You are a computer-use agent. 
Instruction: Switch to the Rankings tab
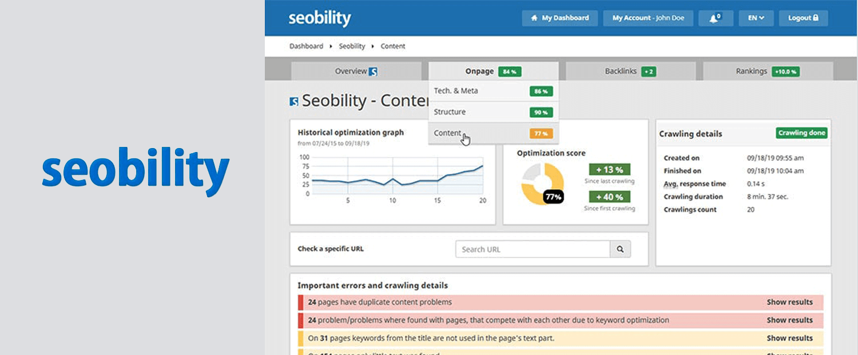pyautogui.click(x=768, y=71)
